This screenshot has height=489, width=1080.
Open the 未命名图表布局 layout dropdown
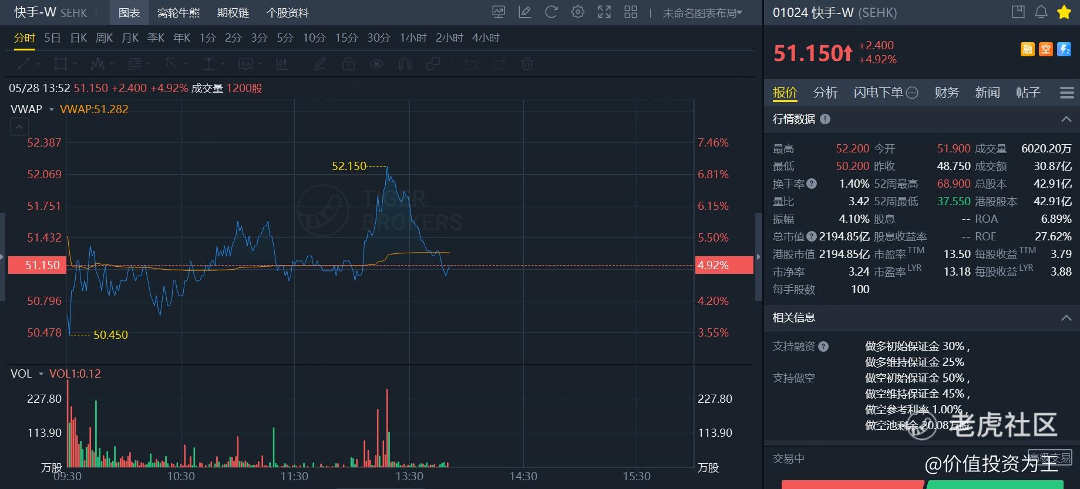click(x=702, y=13)
